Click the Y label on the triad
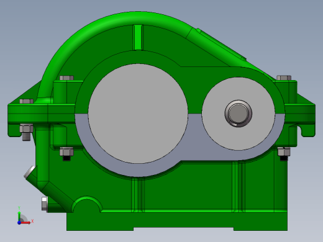 point(19,208)
